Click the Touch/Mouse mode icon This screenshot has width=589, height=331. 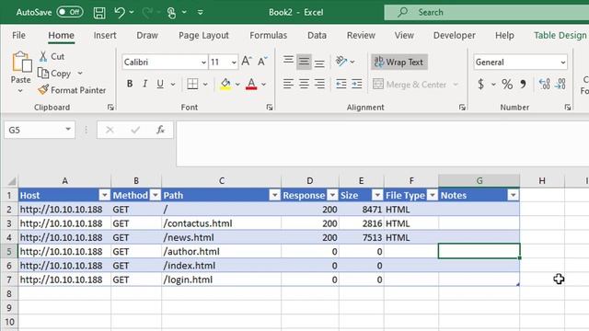(x=172, y=13)
